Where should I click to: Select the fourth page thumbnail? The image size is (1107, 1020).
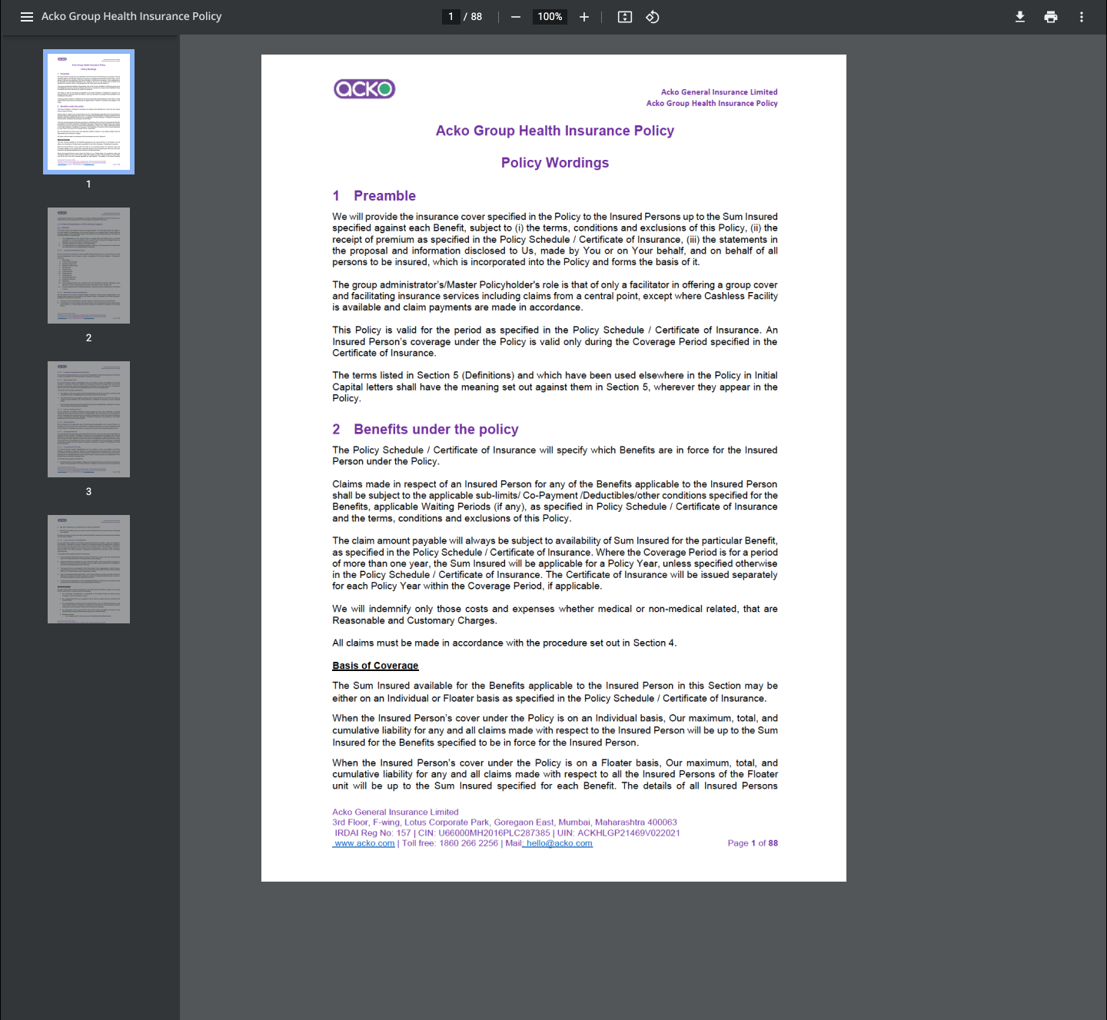(x=88, y=569)
